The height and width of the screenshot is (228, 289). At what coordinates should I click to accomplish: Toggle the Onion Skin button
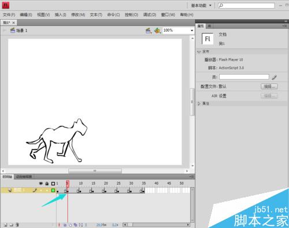pyautogui.click(x=65, y=225)
